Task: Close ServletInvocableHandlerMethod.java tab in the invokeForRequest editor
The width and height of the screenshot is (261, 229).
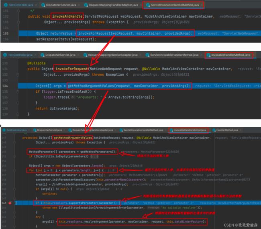Action: [x=202, y=55]
